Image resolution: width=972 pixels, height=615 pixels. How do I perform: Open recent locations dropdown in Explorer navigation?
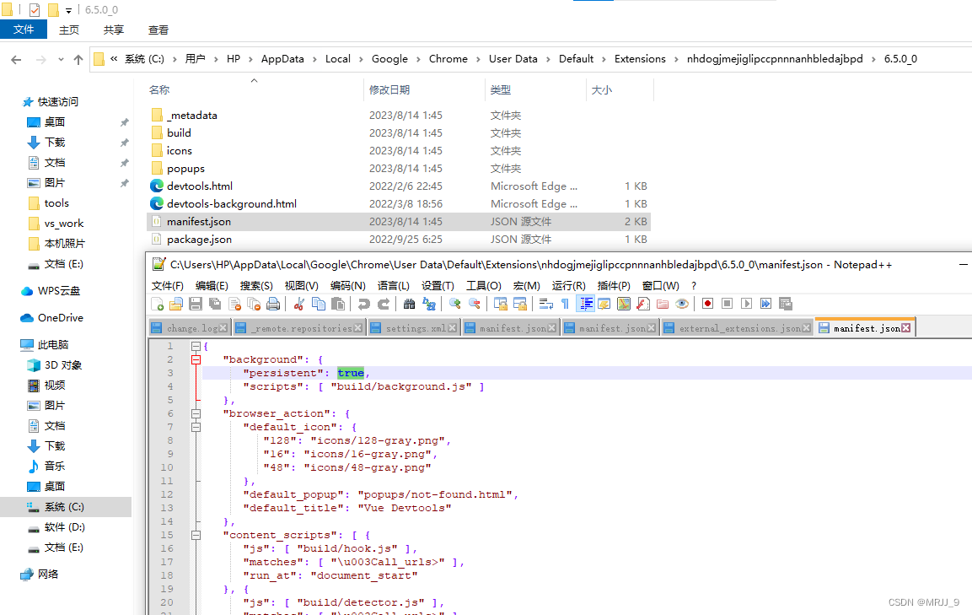[61, 60]
